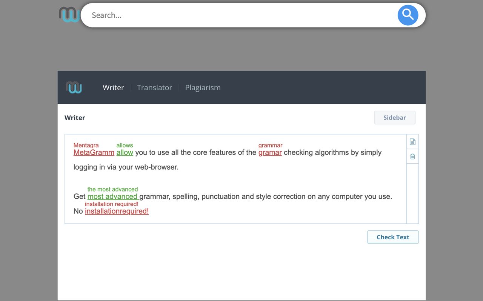Click the underlined word MetaGramm
The width and height of the screenshot is (483, 301).
coord(94,152)
